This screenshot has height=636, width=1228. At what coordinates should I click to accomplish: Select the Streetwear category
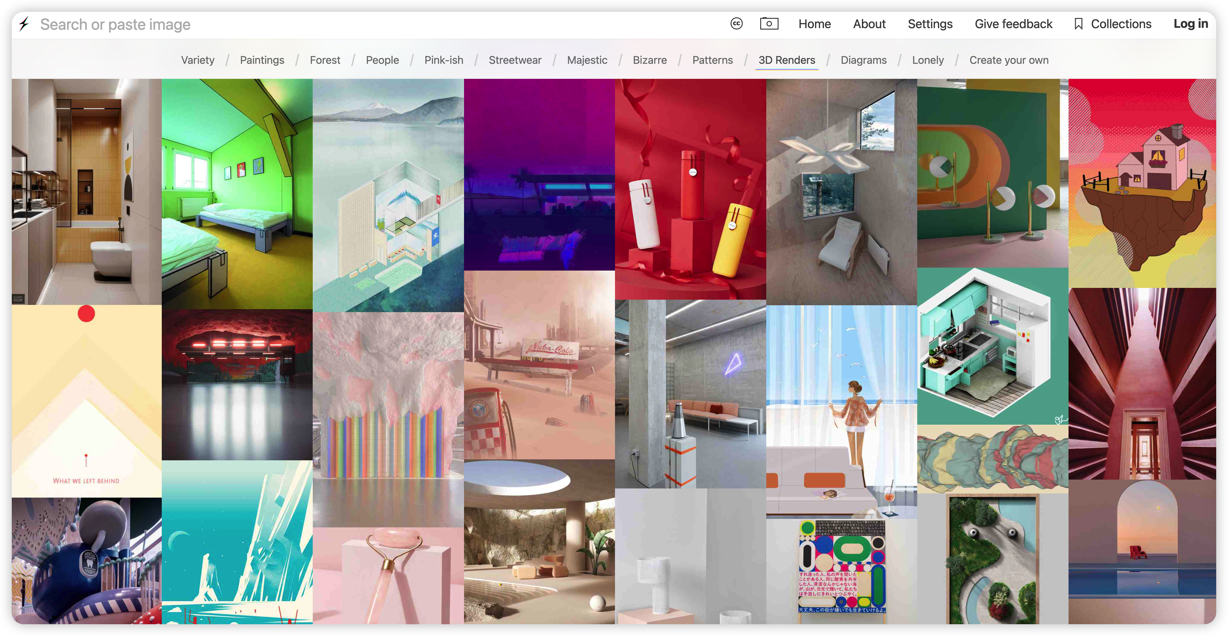[515, 60]
